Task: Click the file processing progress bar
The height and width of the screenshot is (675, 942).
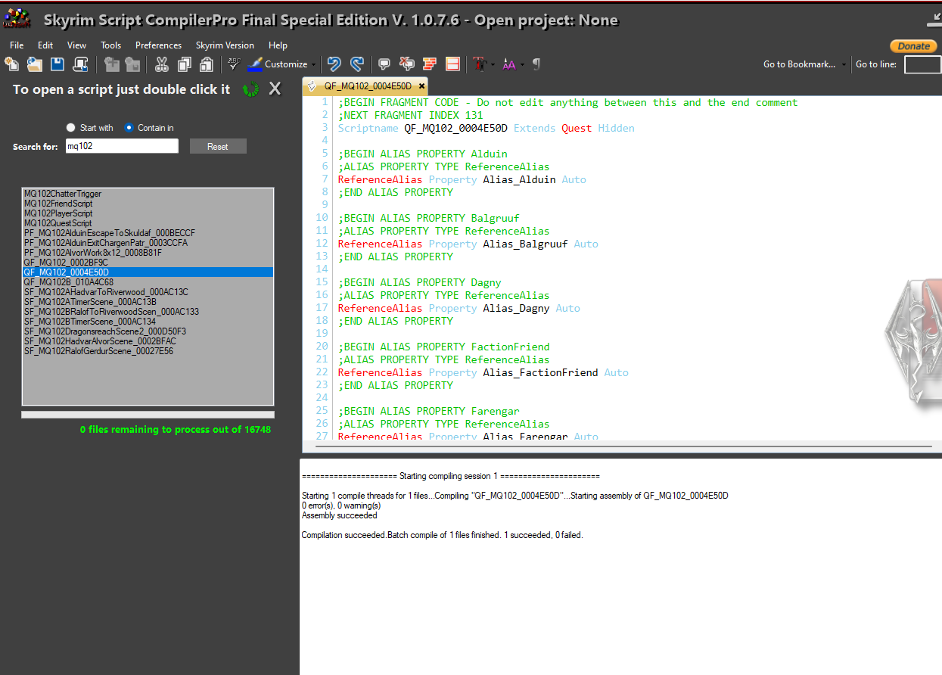Action: [148, 415]
